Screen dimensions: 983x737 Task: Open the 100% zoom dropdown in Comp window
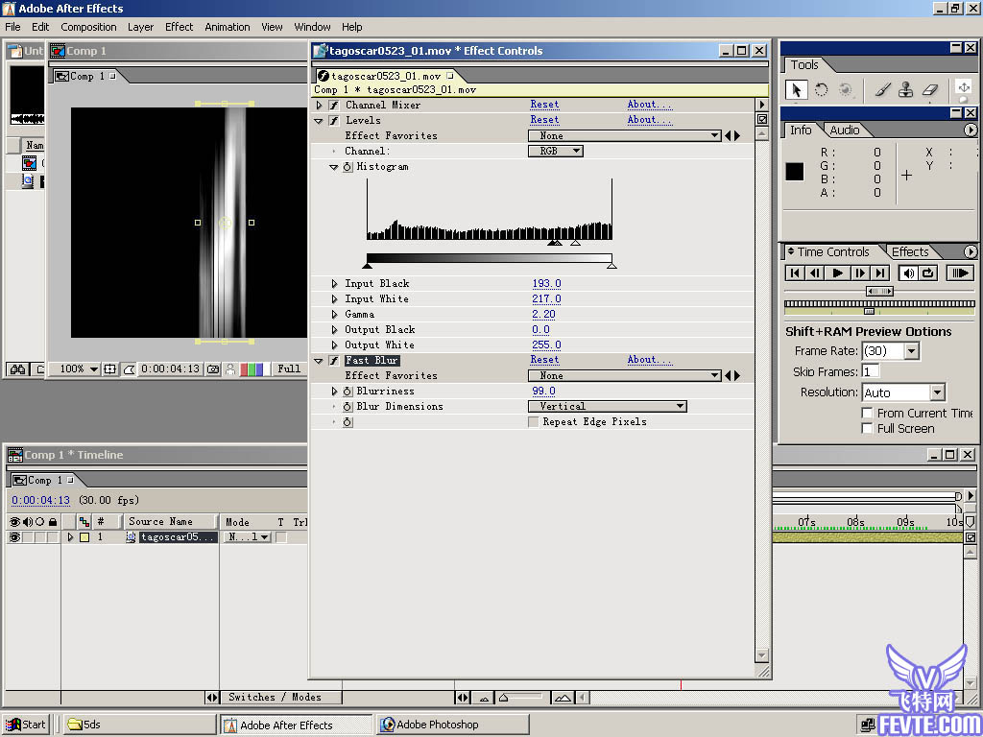pyautogui.click(x=79, y=369)
